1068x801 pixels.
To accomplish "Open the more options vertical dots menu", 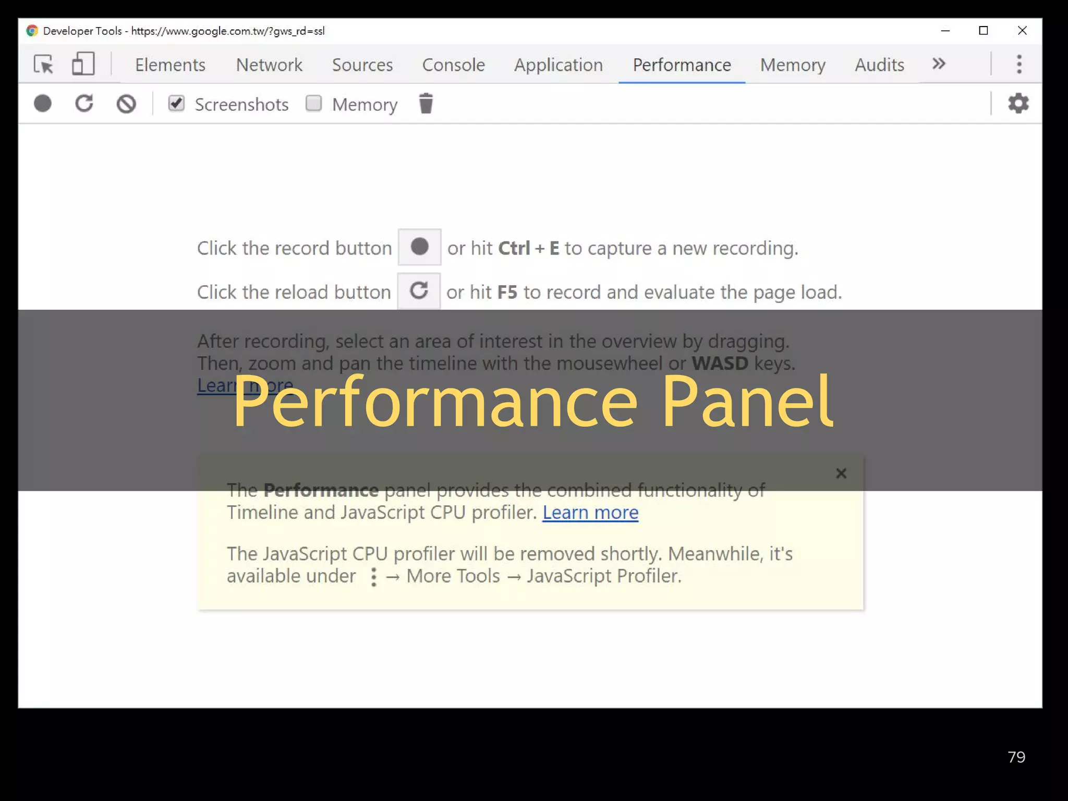I will click(1019, 64).
